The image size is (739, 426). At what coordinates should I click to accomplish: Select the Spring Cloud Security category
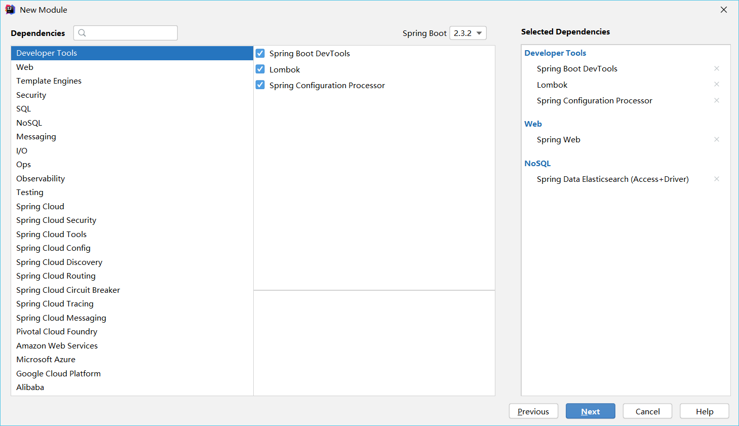(x=132, y=220)
